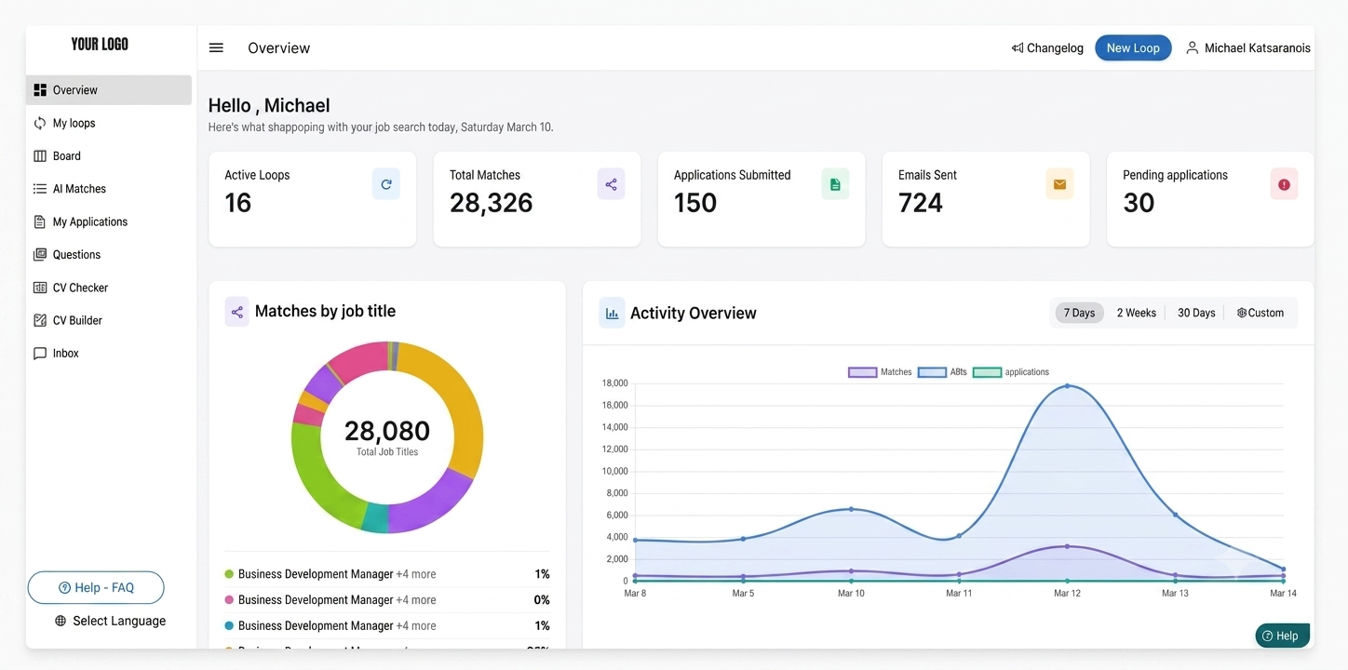Viewport: 1348px width, 670px height.
Task: Click the Total Matches value 28,326
Action: (492, 203)
